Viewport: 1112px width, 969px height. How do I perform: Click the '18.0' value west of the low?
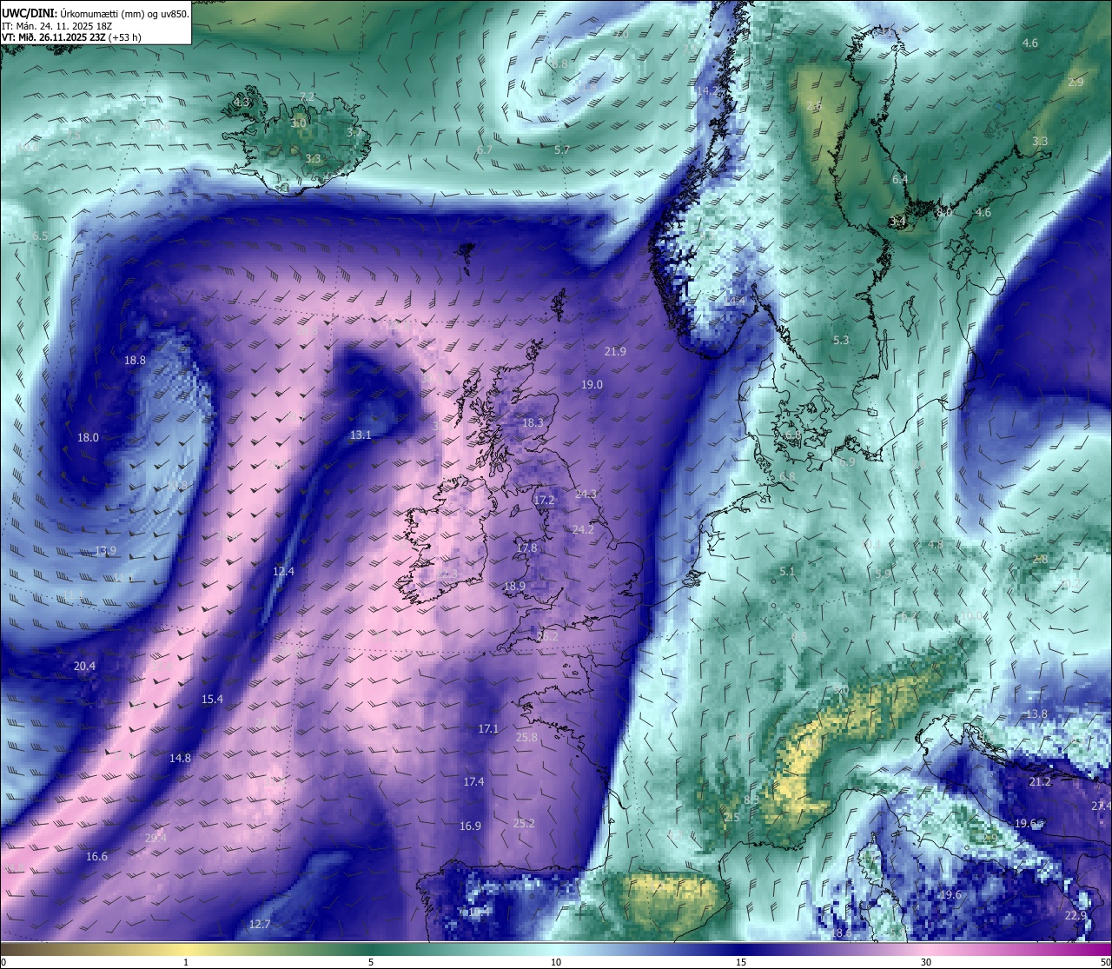pos(88,438)
